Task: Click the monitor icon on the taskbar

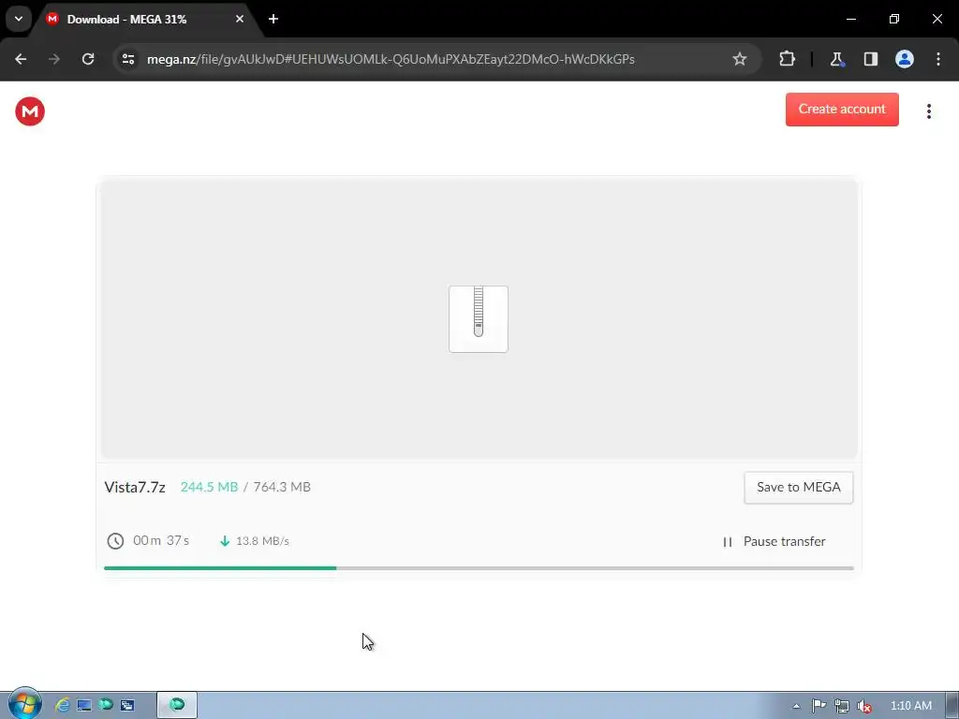Action: 83,705
